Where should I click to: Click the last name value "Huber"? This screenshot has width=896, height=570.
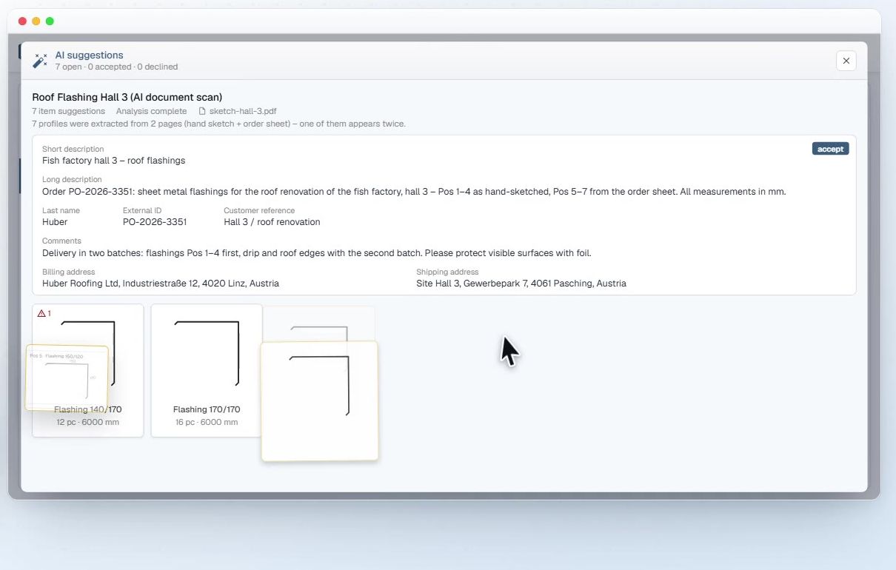click(55, 222)
